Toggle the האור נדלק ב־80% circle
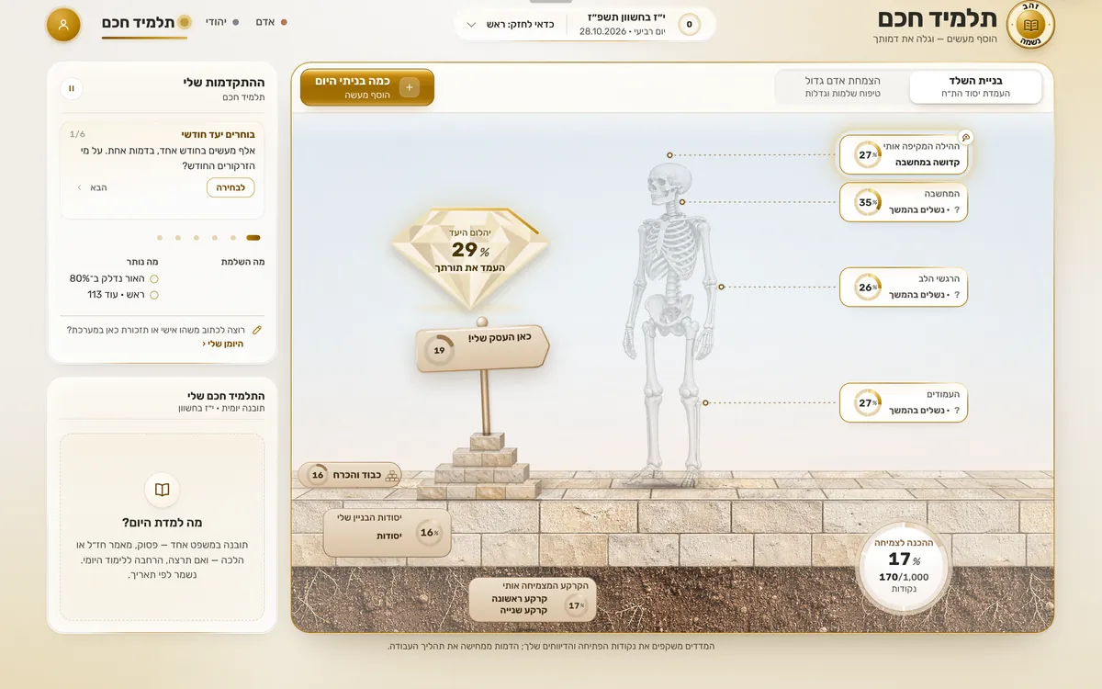Screen dimensions: 1102x689 (153, 278)
